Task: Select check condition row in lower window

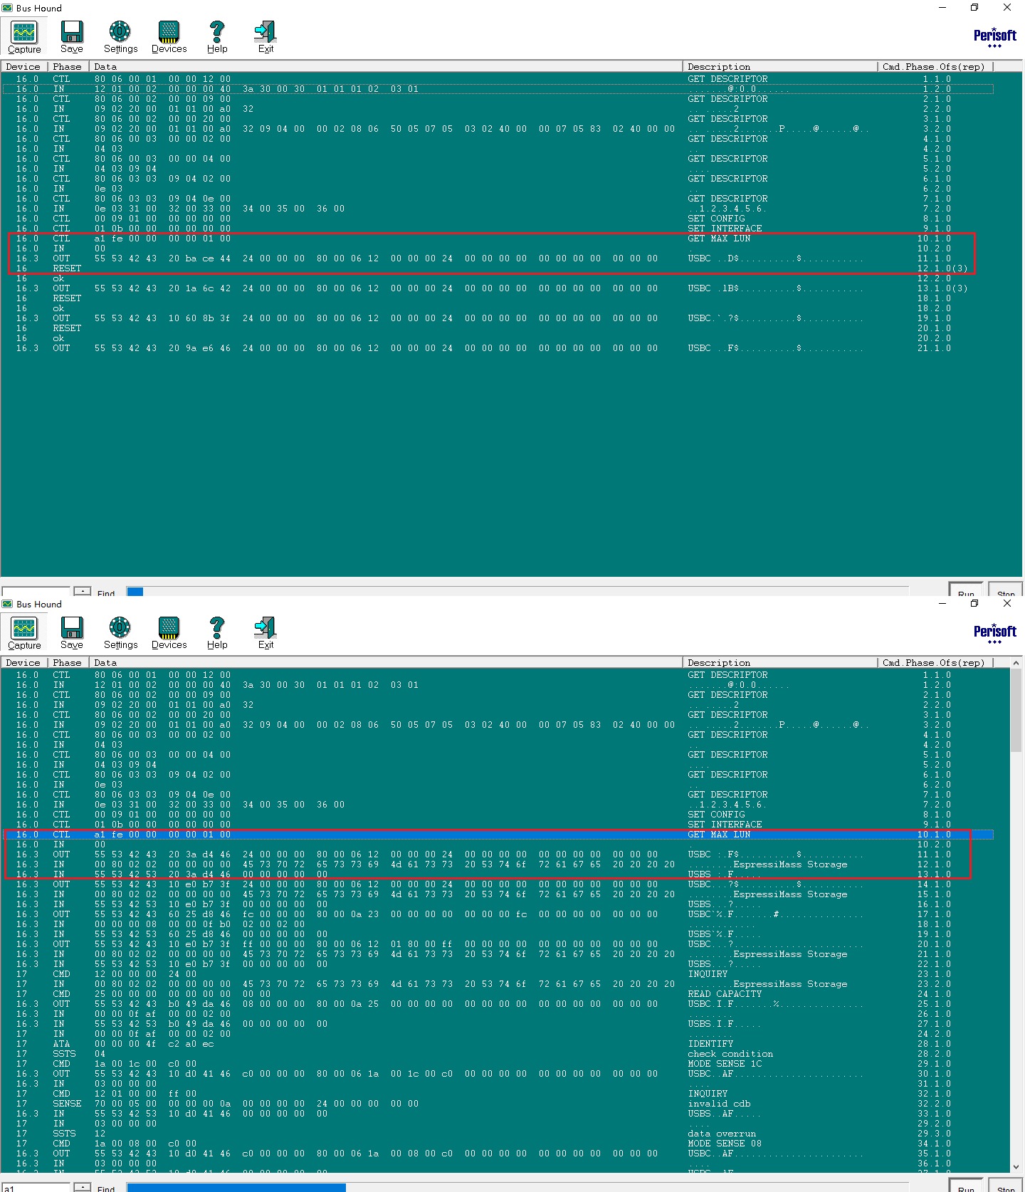Action: (497, 1054)
